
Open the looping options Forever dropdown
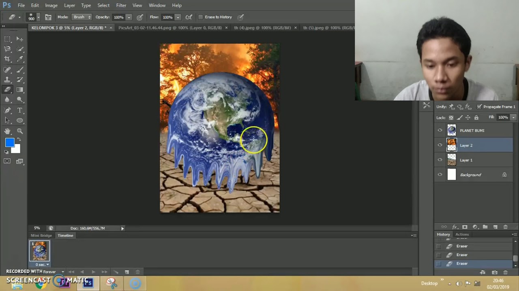(x=54, y=272)
